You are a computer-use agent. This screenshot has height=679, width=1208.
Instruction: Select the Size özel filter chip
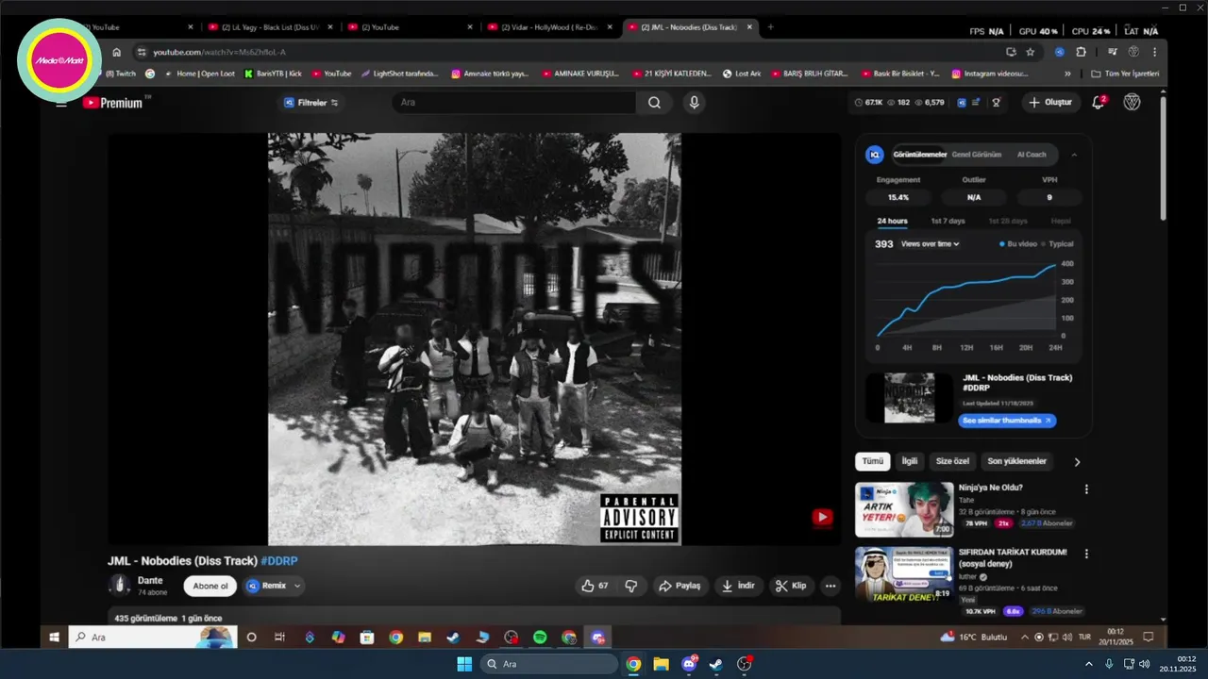tap(952, 461)
